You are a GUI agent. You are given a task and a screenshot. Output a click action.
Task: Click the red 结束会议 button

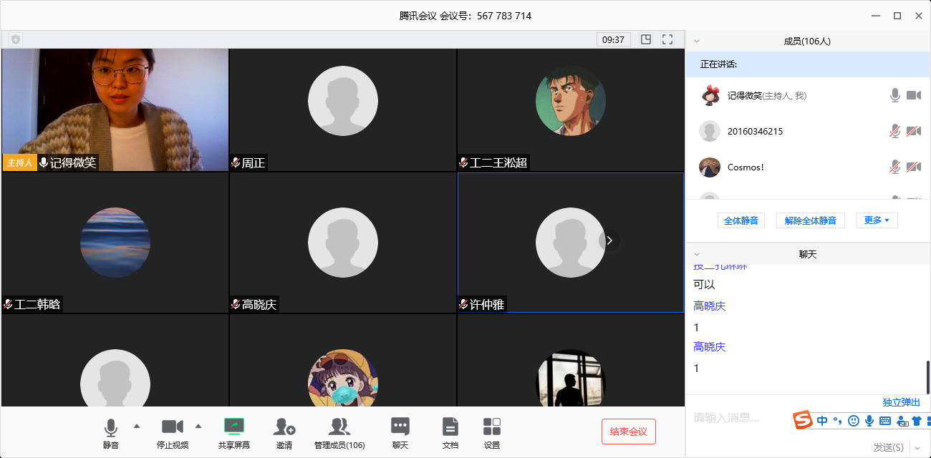point(628,432)
